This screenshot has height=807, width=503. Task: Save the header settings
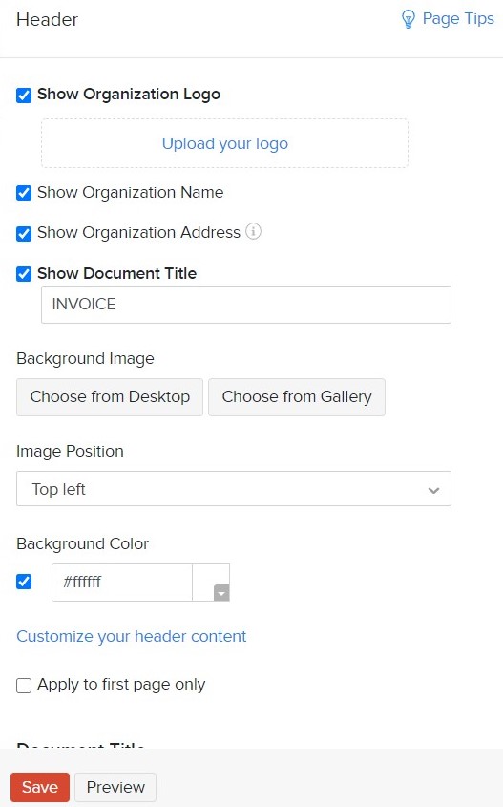click(40, 787)
